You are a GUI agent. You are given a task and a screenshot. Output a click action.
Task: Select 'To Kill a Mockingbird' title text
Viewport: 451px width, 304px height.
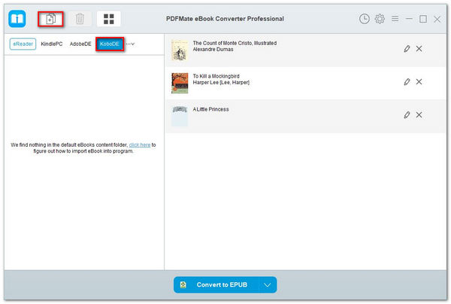click(x=216, y=76)
